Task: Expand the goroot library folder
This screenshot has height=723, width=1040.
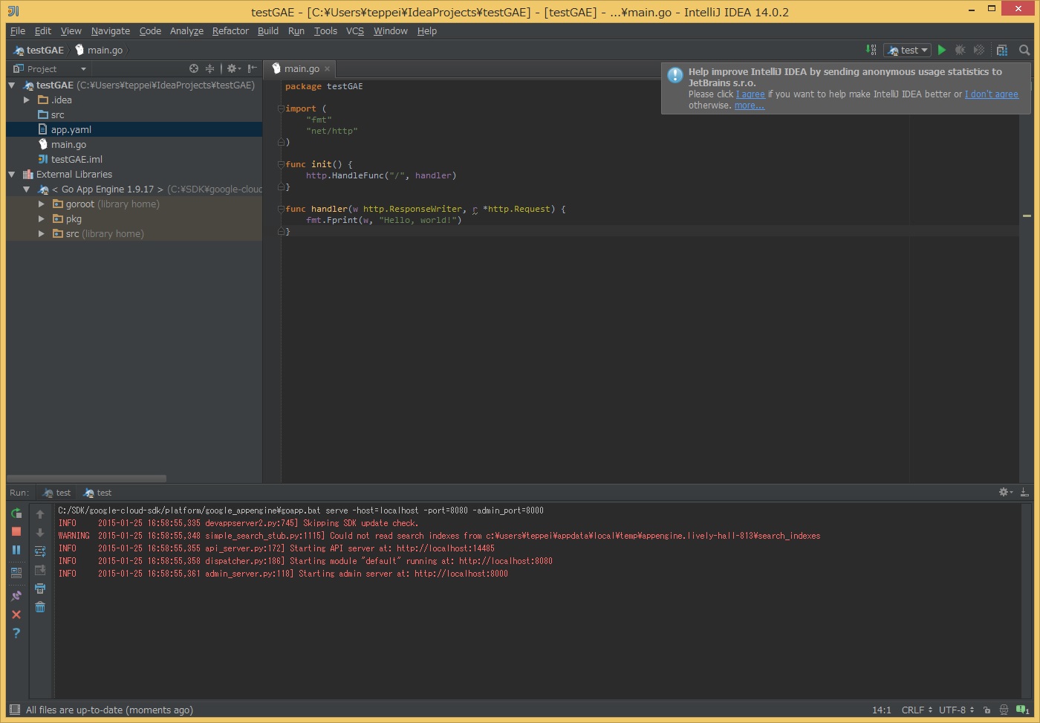Action: point(42,204)
